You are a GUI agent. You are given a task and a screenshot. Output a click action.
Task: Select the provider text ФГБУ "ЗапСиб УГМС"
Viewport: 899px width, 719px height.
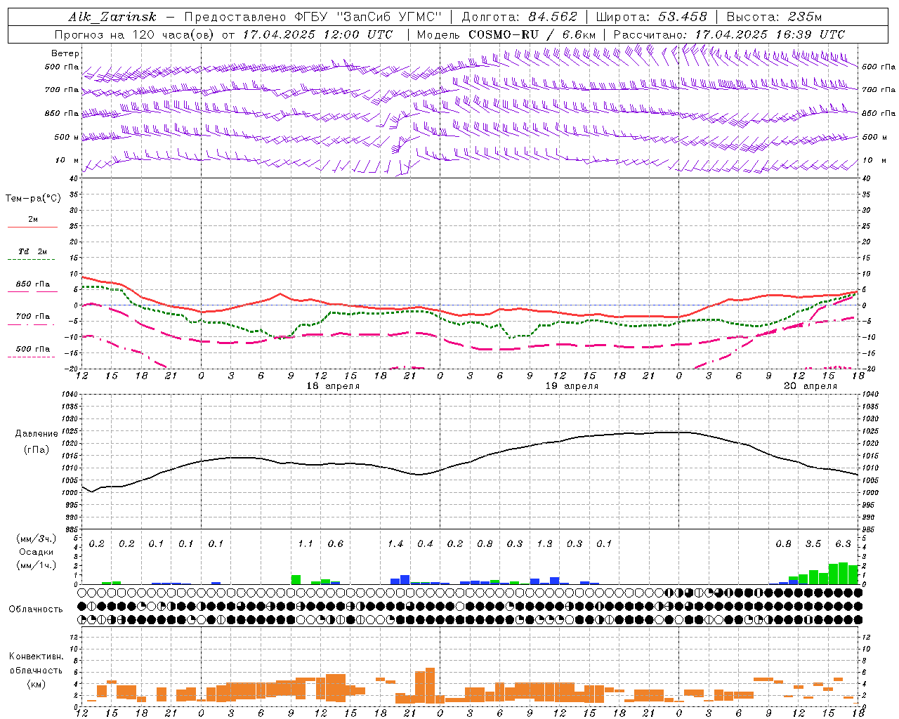[367, 17]
